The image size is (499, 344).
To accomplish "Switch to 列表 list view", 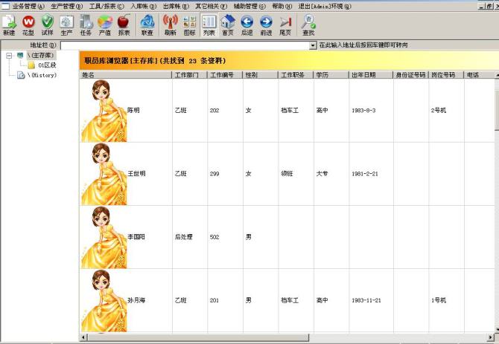I will pos(209,25).
